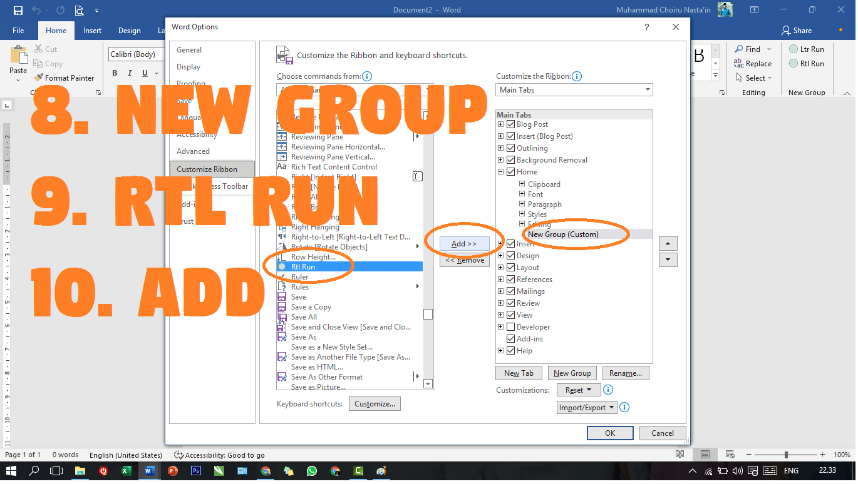The image size is (858, 484).
Task: Click the Rename... button
Action: click(x=626, y=373)
